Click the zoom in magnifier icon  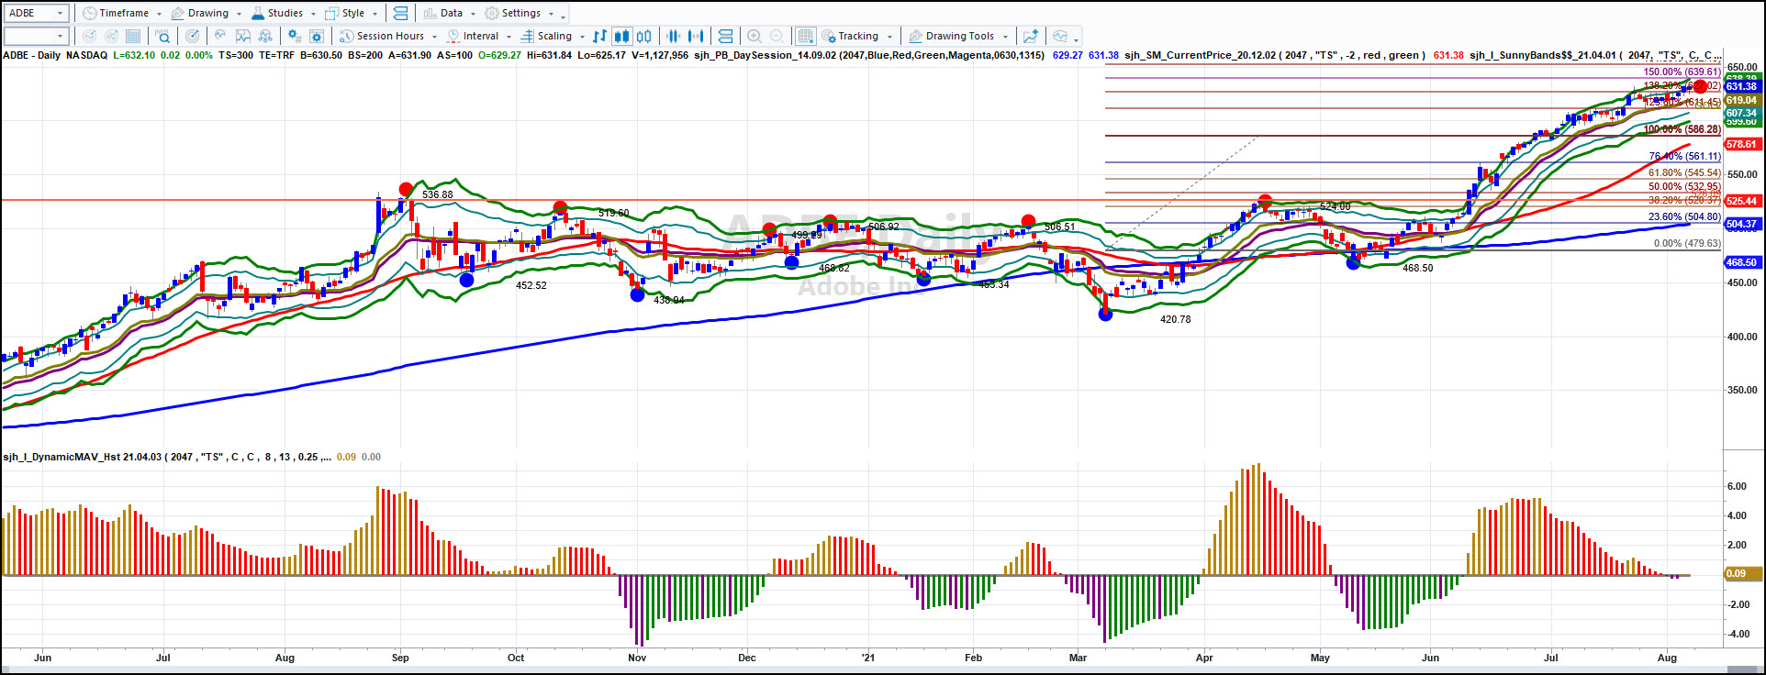(x=754, y=36)
